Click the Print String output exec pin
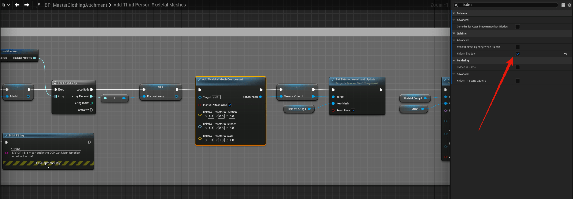This screenshot has height=199, width=573. [90, 142]
